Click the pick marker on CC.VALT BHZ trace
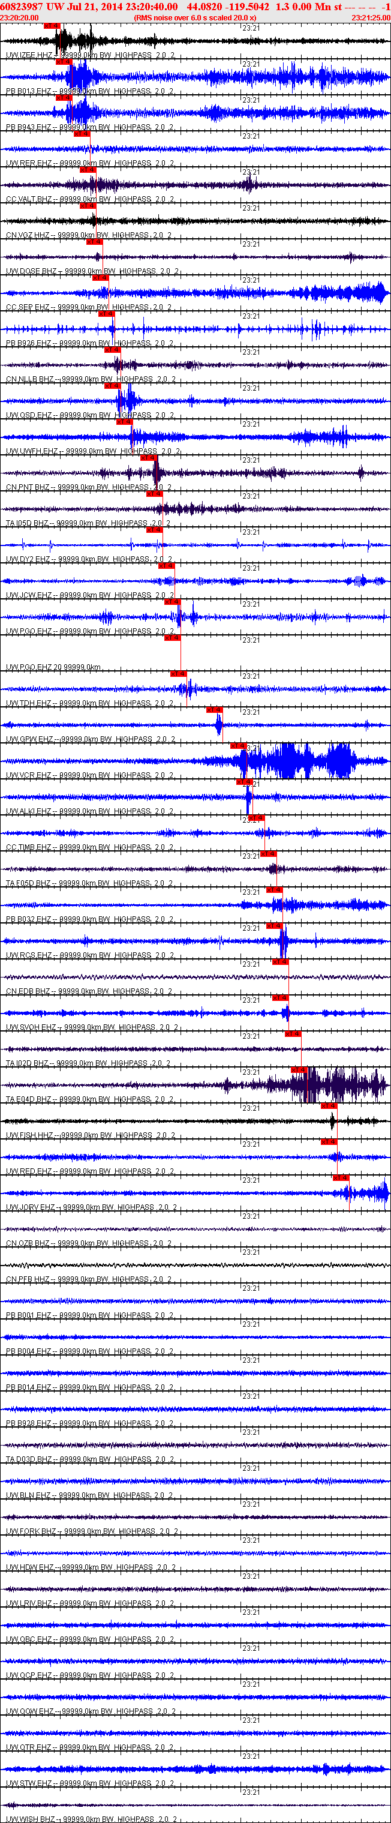 [88, 170]
